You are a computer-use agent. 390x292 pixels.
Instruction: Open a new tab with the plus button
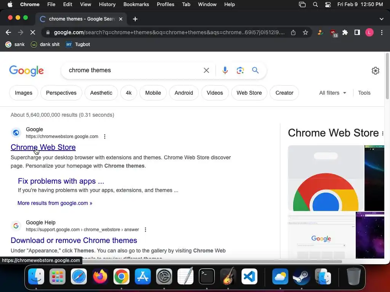click(x=135, y=19)
